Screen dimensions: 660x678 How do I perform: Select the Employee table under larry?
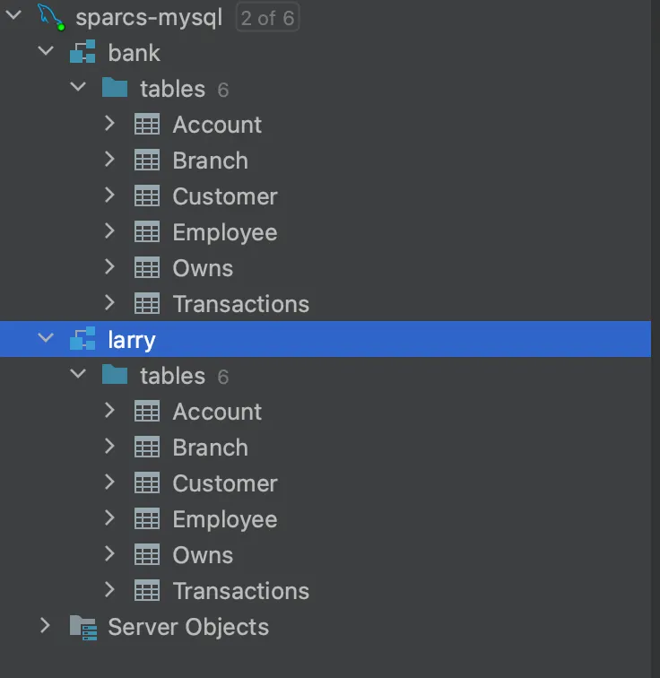click(224, 519)
